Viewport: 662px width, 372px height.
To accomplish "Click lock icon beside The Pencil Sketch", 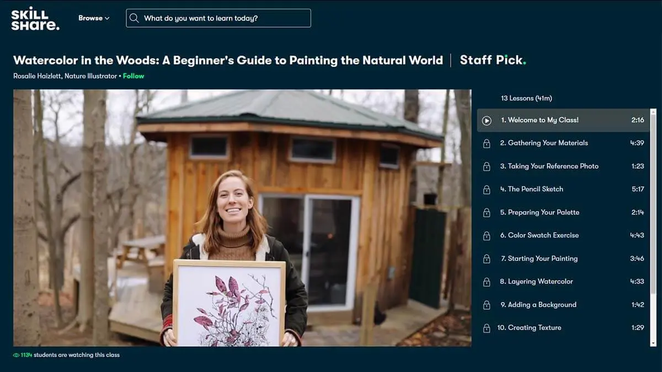I will 487,190.
